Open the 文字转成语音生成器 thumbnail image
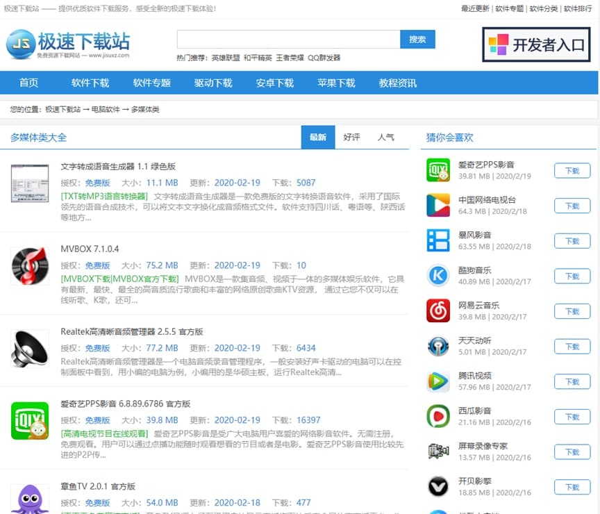600x514 pixels. pos(30,183)
